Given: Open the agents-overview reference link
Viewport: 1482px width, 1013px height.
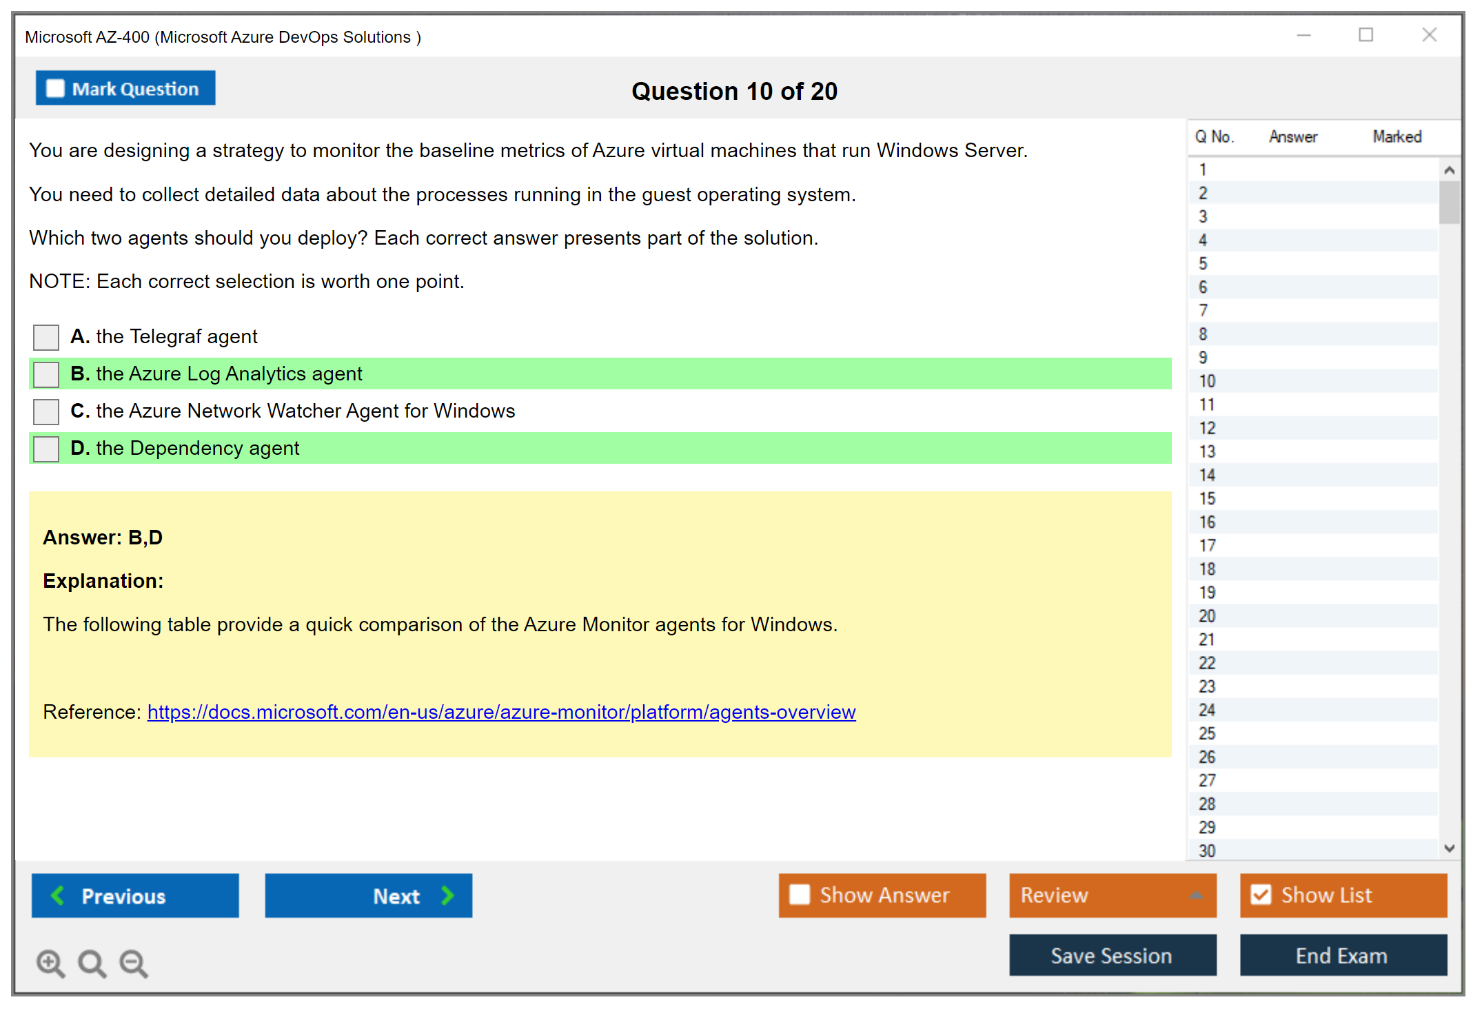Looking at the screenshot, I should pyautogui.click(x=501, y=712).
